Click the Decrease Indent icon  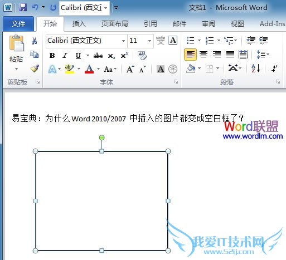(x=251, y=41)
